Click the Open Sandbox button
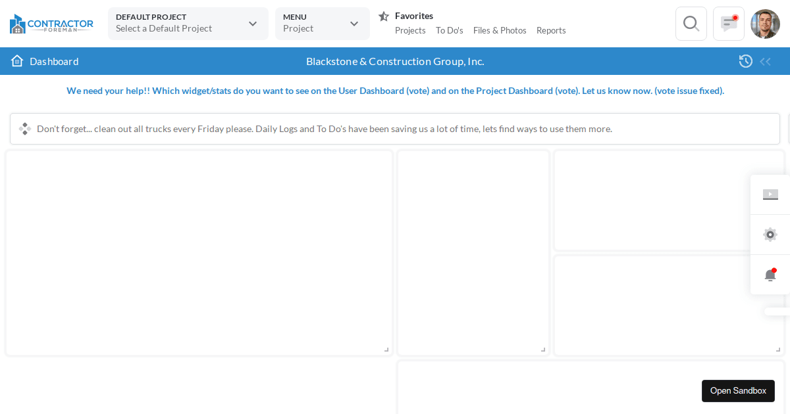The image size is (790, 414). 738,391
